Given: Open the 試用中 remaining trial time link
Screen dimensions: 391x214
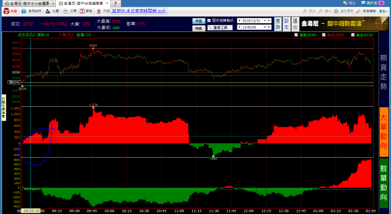Looking at the screenshot, I should 138,11.
